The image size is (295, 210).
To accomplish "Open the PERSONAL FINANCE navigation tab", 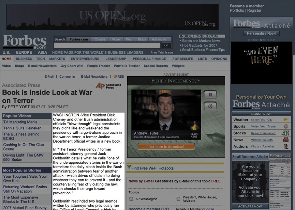I will tap(149, 59).
